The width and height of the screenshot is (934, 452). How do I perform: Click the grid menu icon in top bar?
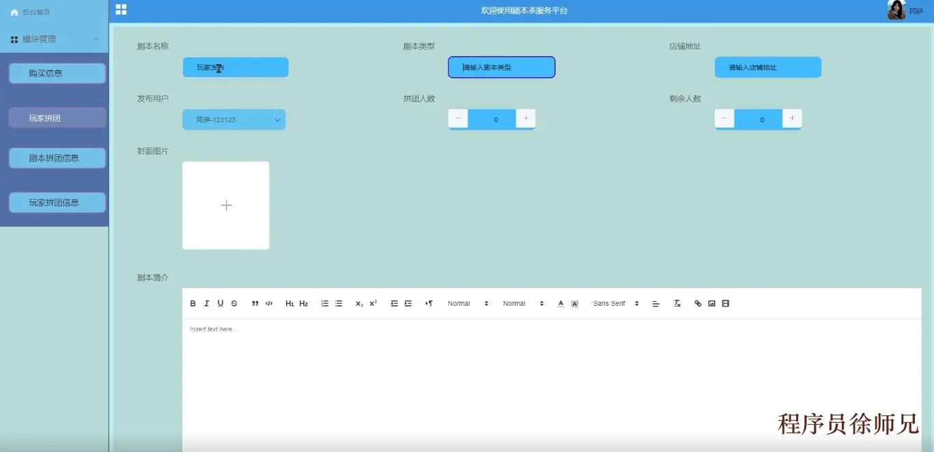click(121, 10)
